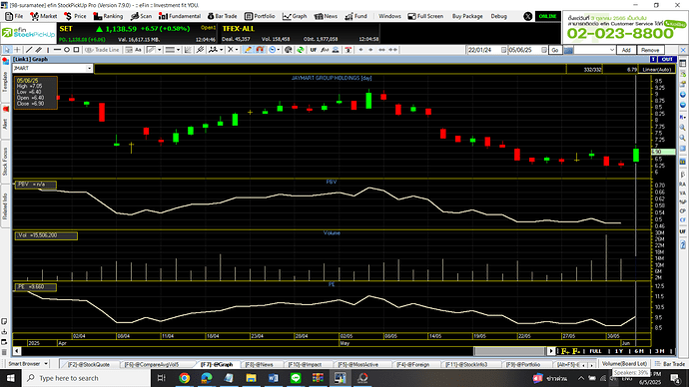Click the chart horizontal scrollbar thumb

click(509, 351)
